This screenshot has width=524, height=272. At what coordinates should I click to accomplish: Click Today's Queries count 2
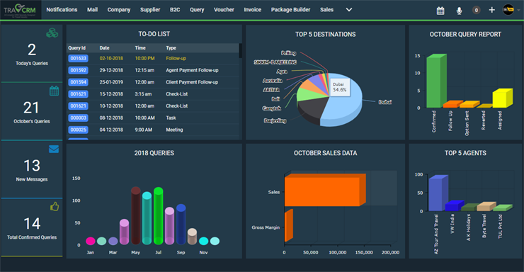tap(32, 50)
